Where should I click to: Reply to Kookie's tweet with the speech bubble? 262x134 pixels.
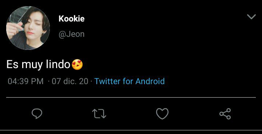tap(37, 114)
